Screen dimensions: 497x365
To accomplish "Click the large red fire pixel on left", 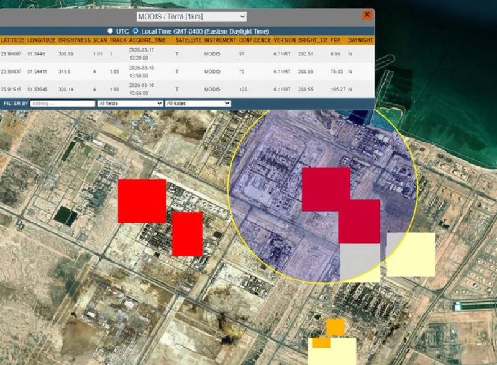I will [142, 201].
